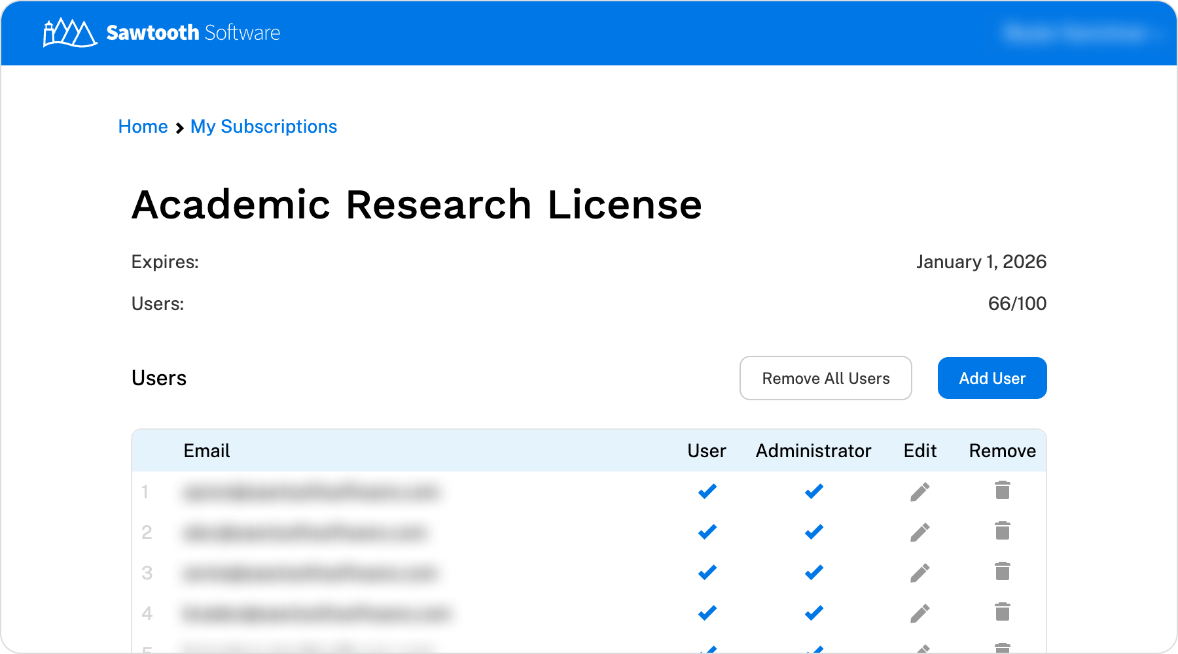Screen dimensions: 1178x654
Task: Disable Administrator role for row 2
Action: pos(813,532)
